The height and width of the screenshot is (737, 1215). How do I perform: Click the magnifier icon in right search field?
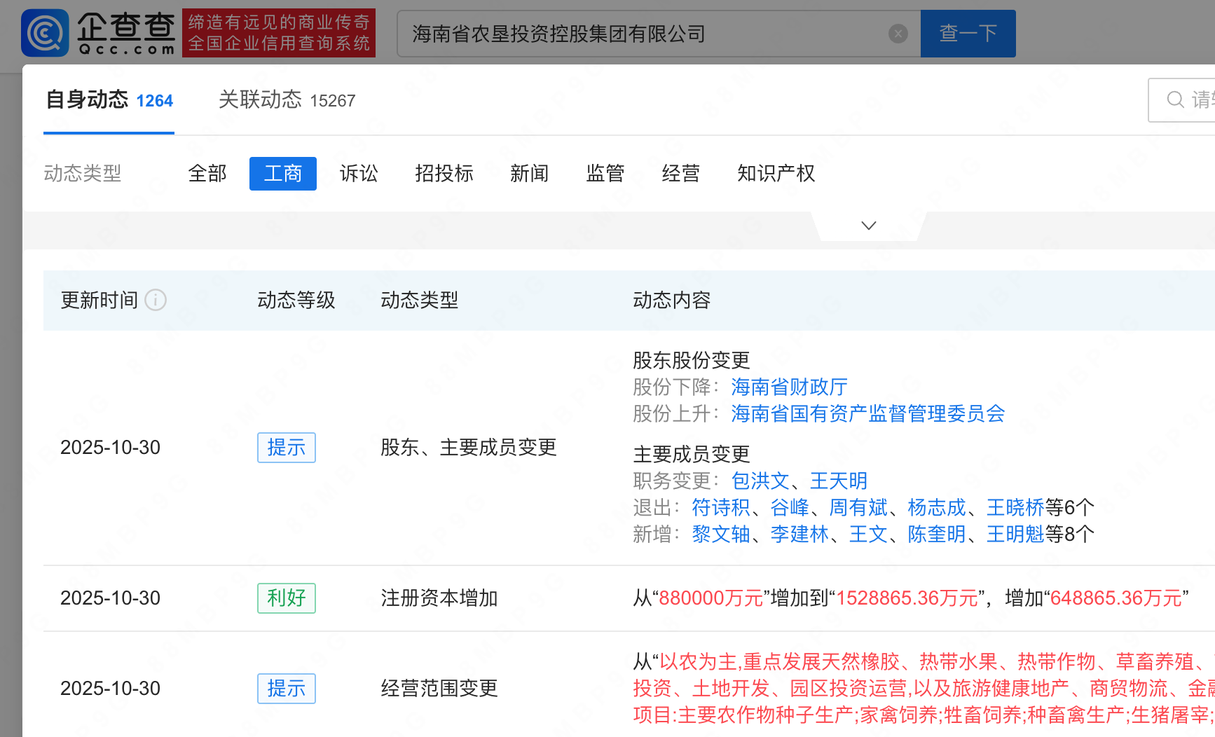[1175, 99]
